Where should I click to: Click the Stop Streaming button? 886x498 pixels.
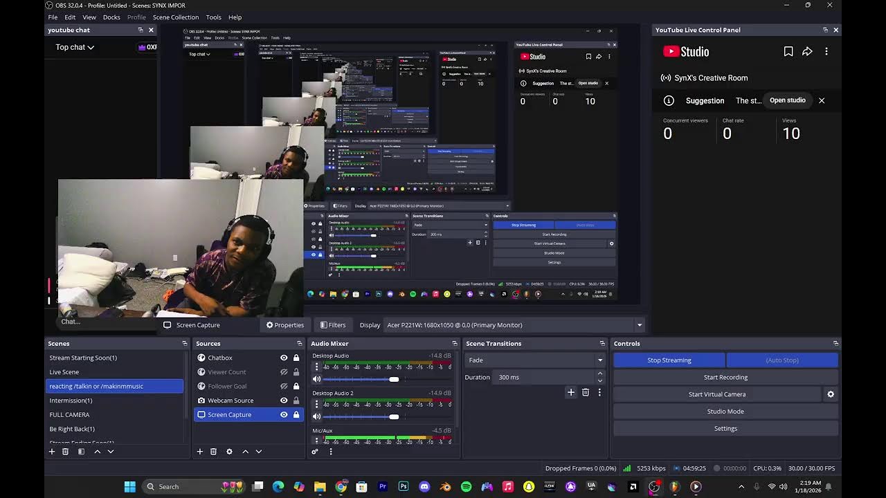[669, 360]
